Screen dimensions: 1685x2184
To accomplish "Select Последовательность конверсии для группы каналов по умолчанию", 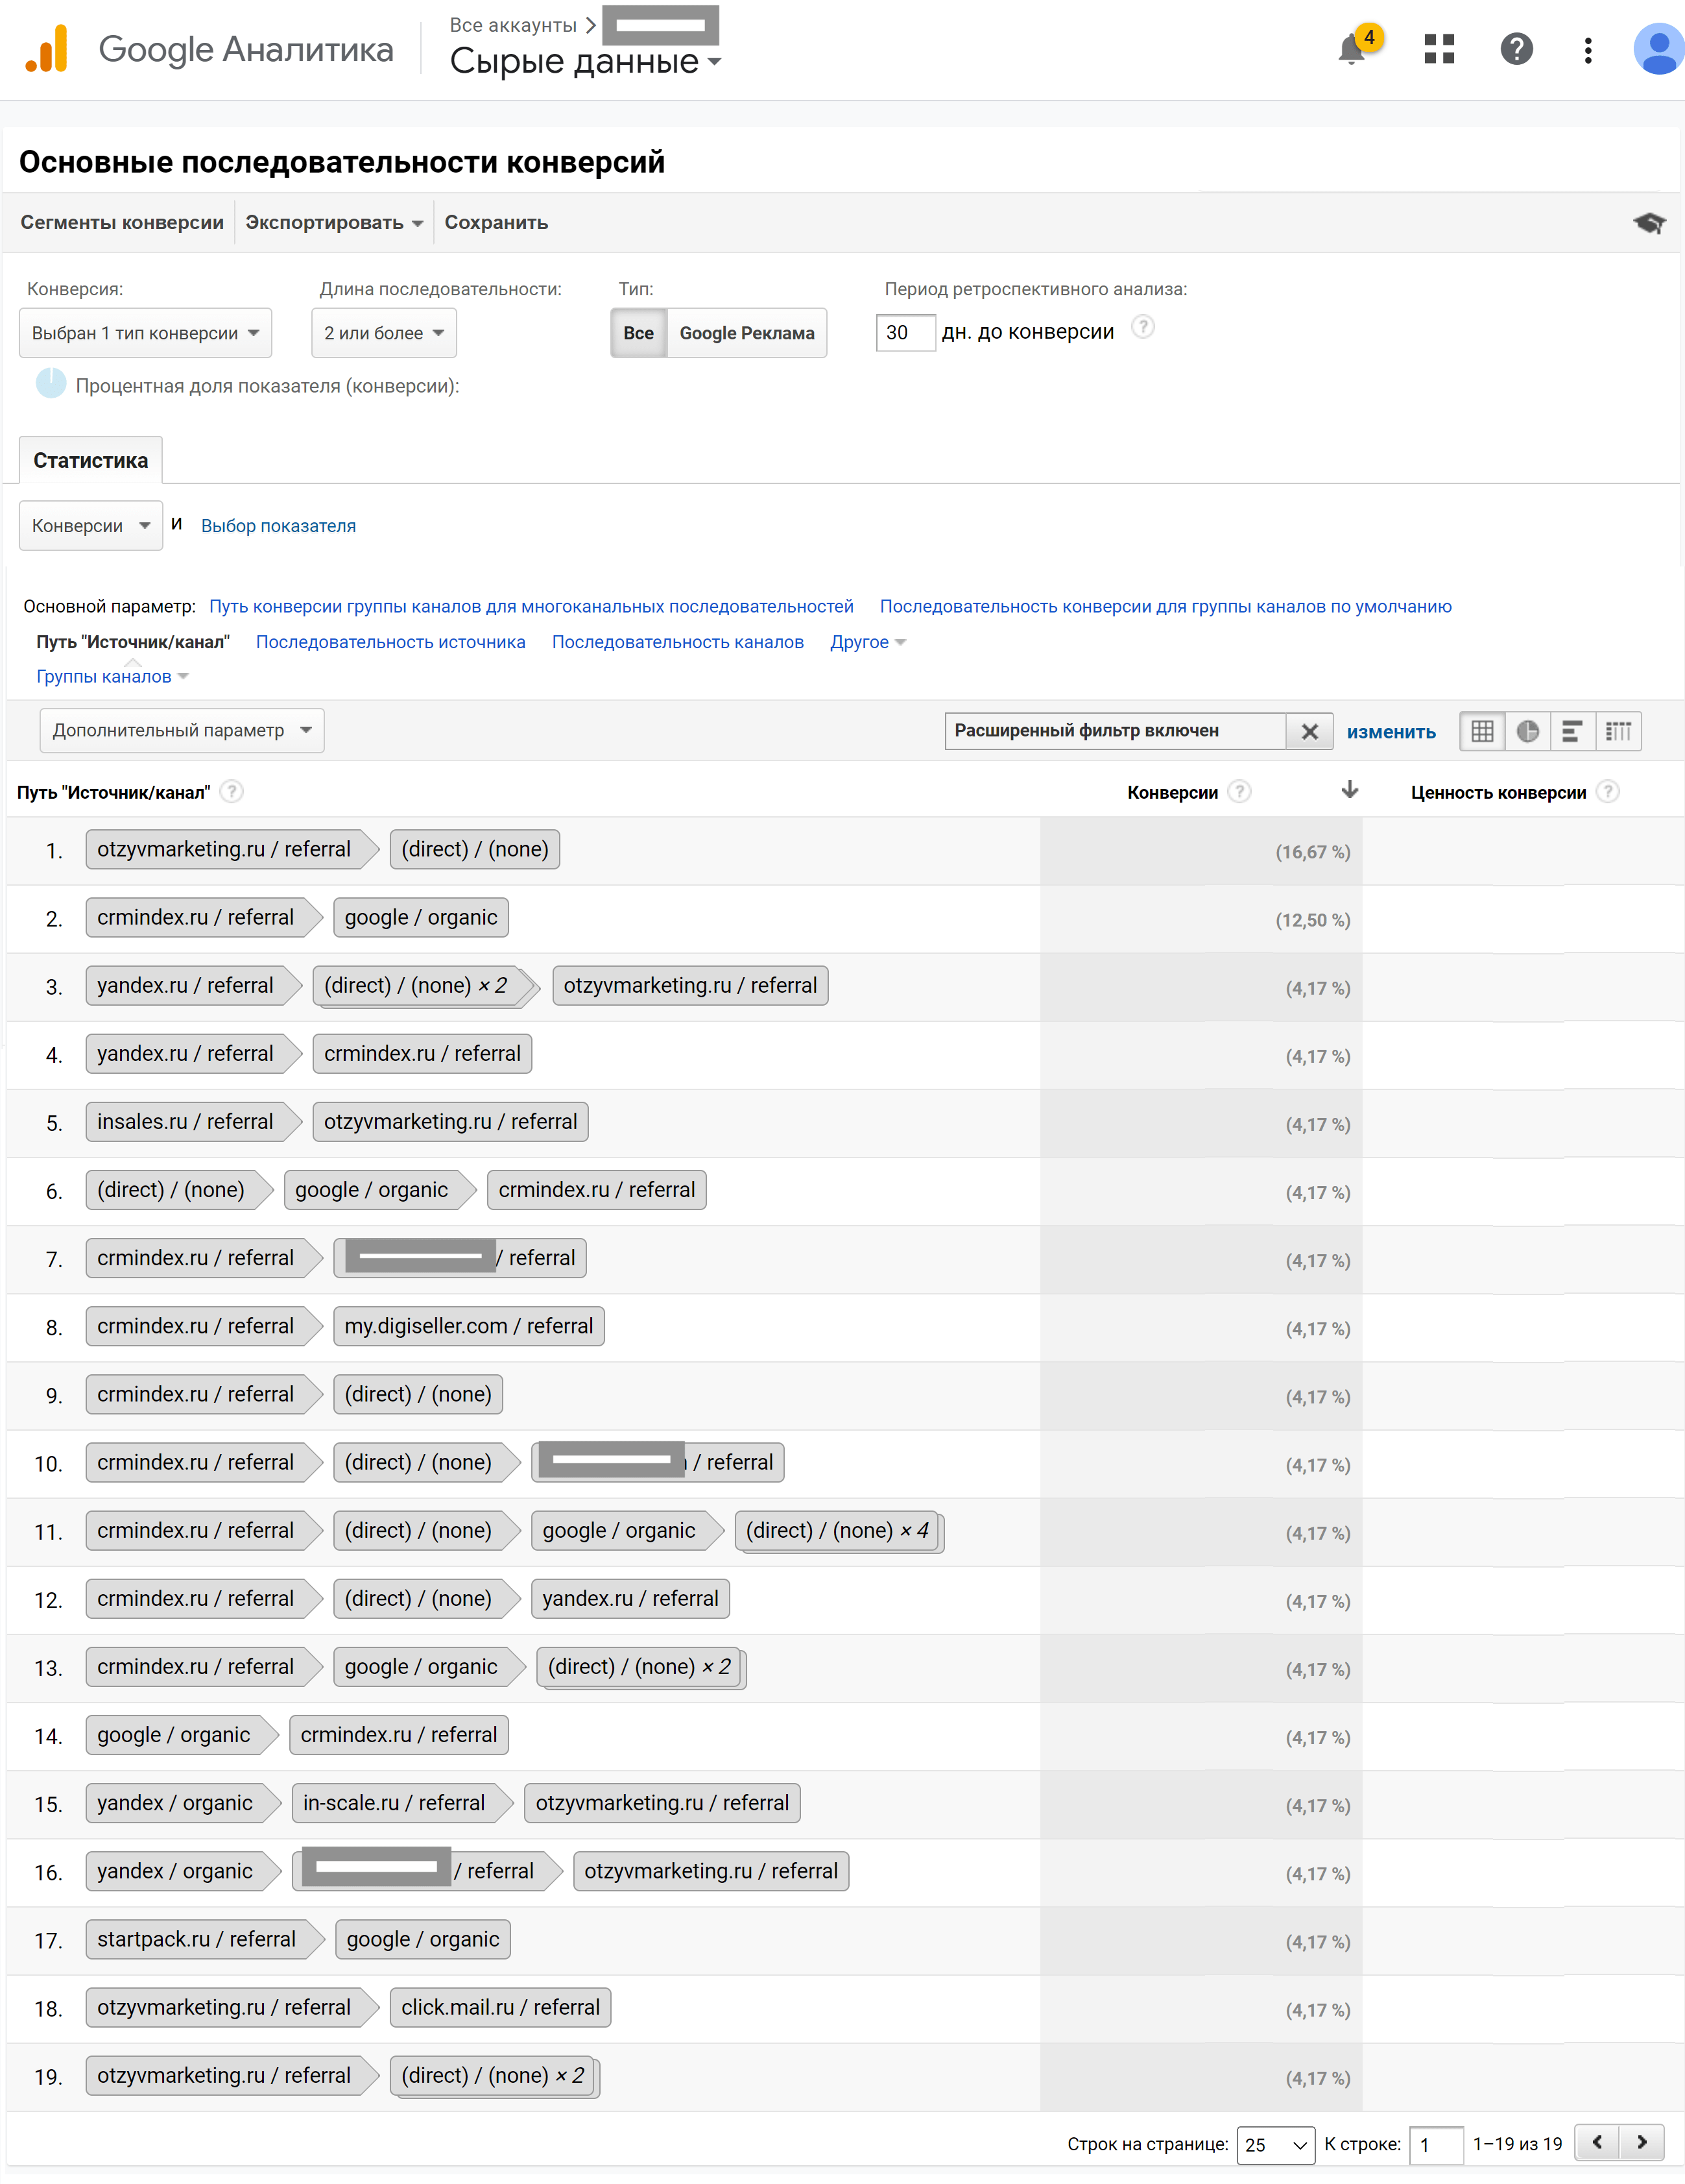I will 1165,606.
